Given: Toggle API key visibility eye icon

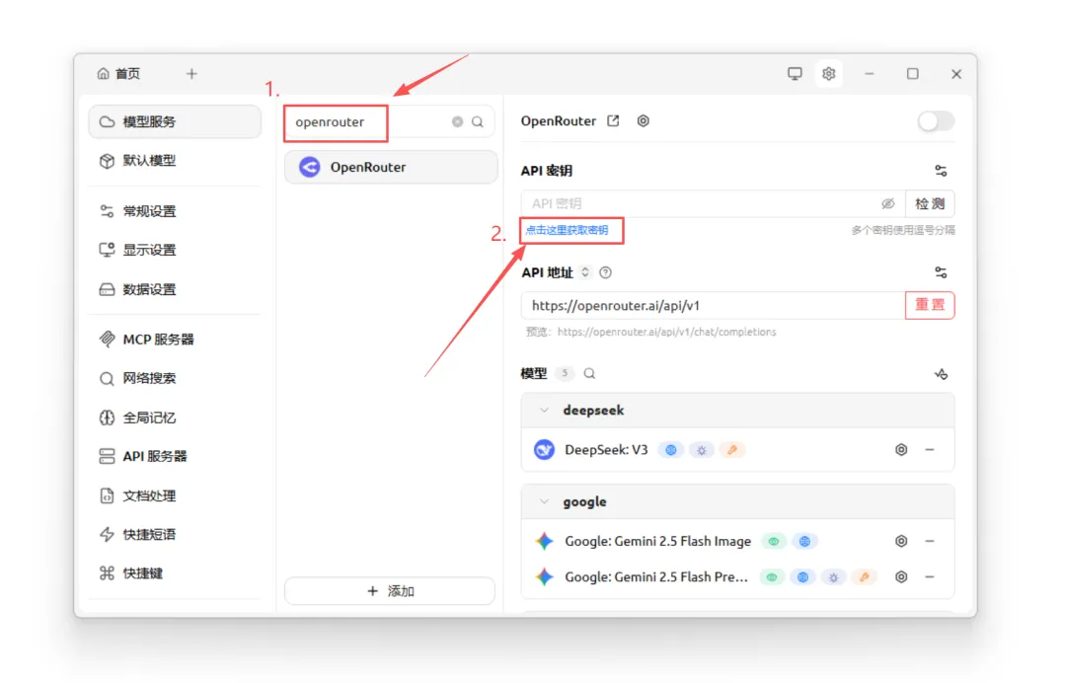Looking at the screenshot, I should (x=888, y=203).
